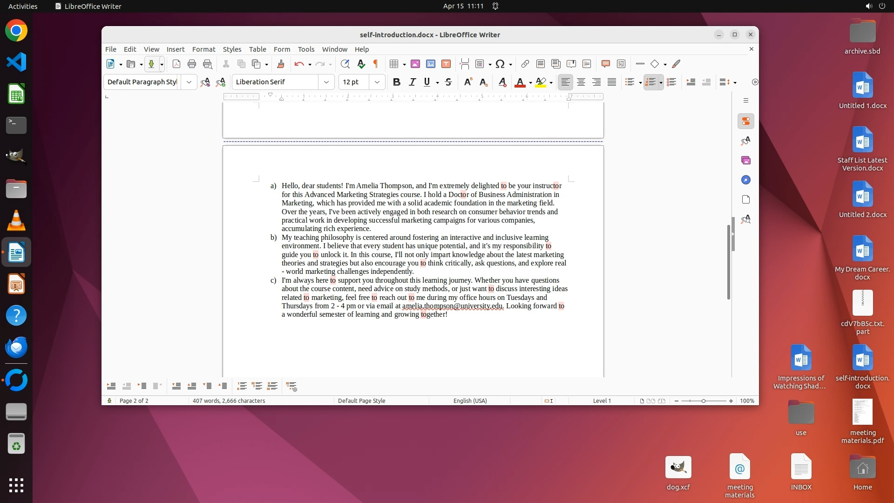Open the paragraph style dropdown list
Screen dimensions: 894x503
point(189,82)
